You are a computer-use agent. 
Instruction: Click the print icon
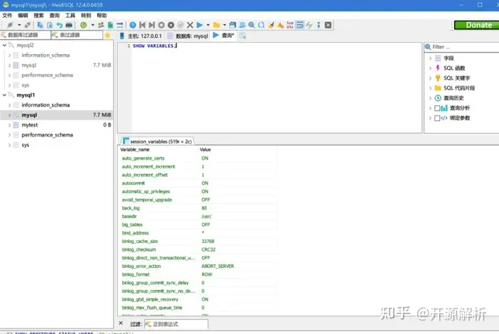click(x=69, y=25)
